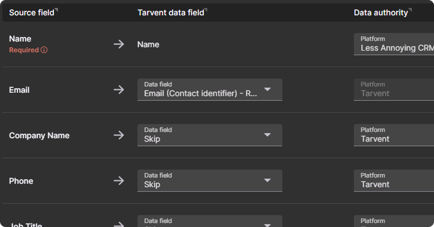Click the Email source field label
Viewport: 434px width, 227px height.
click(19, 90)
